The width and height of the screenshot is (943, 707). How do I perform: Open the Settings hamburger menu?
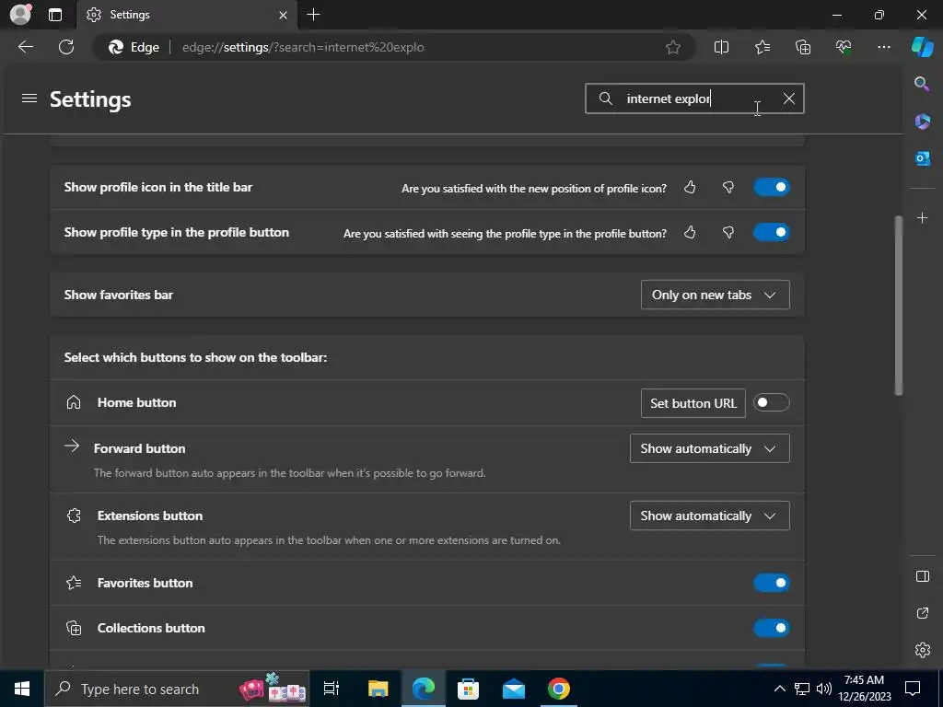click(29, 98)
